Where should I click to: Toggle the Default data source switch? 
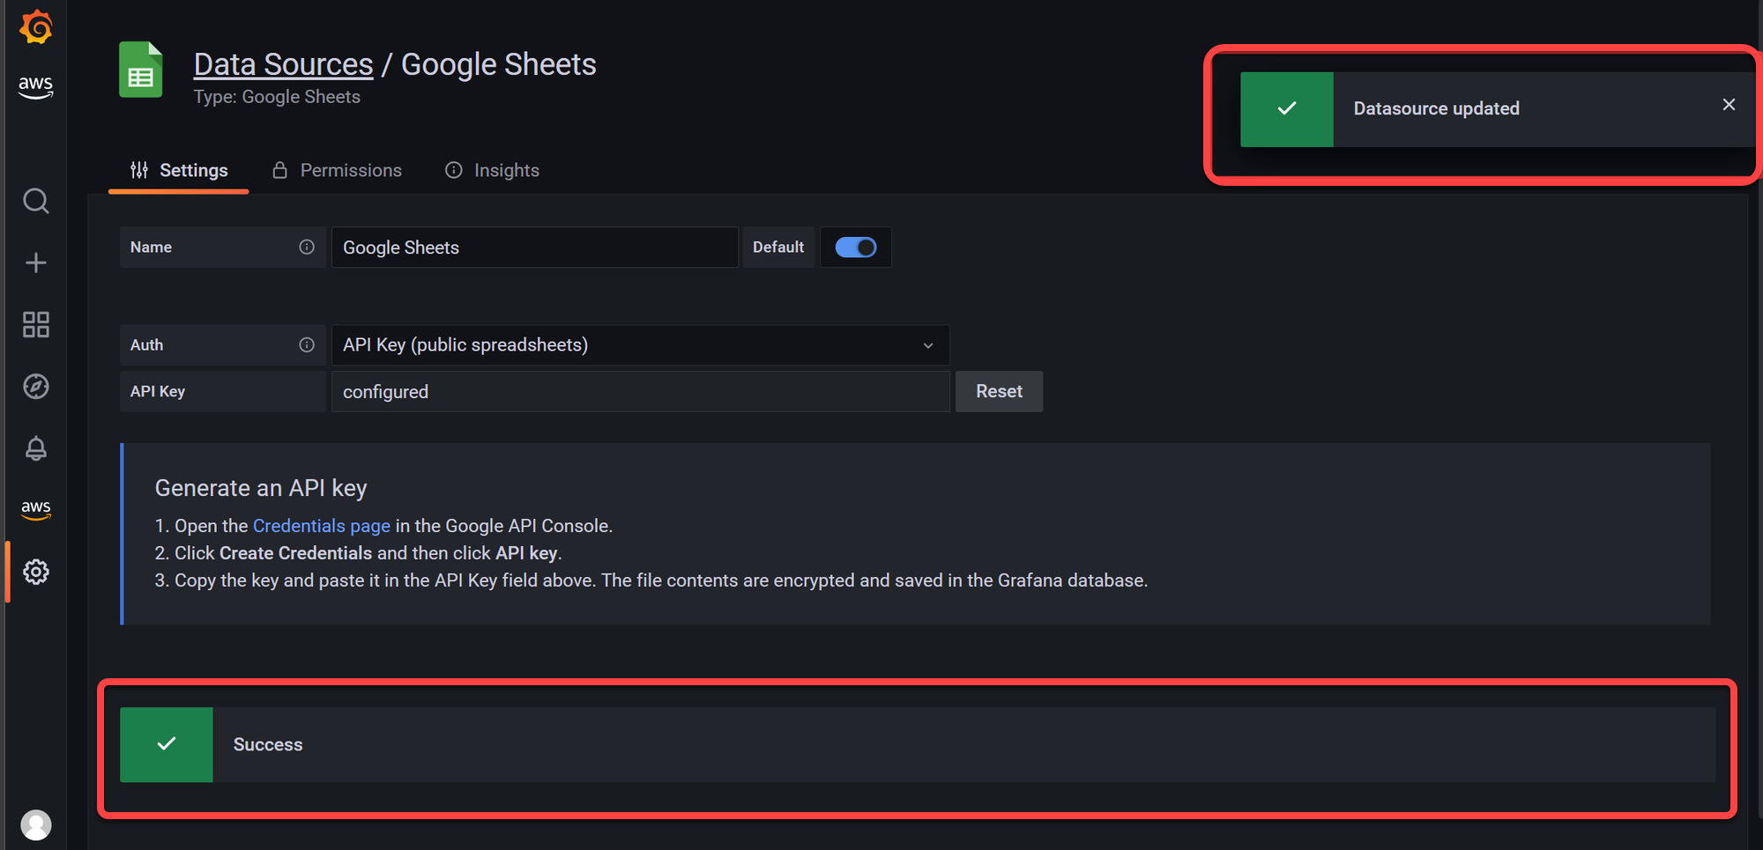tap(855, 248)
